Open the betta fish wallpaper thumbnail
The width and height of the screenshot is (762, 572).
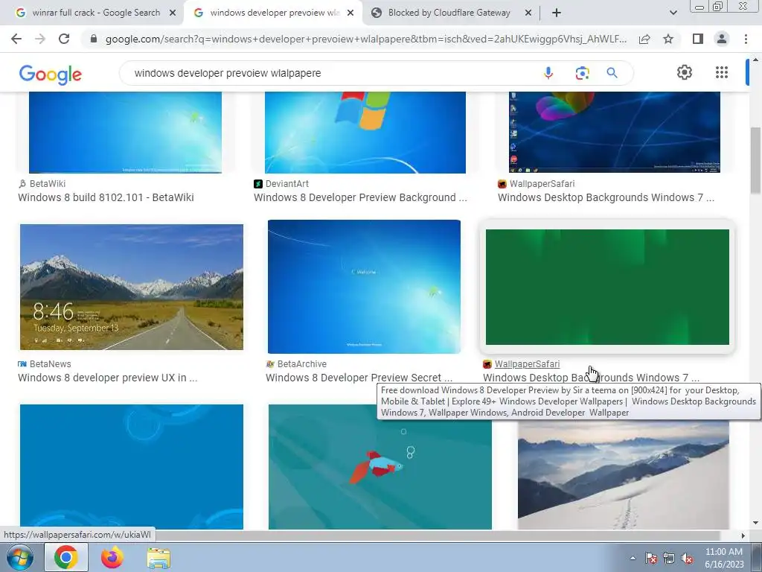pyautogui.click(x=380, y=466)
